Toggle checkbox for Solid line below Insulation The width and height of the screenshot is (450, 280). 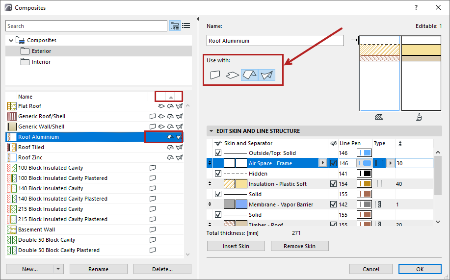click(218, 194)
